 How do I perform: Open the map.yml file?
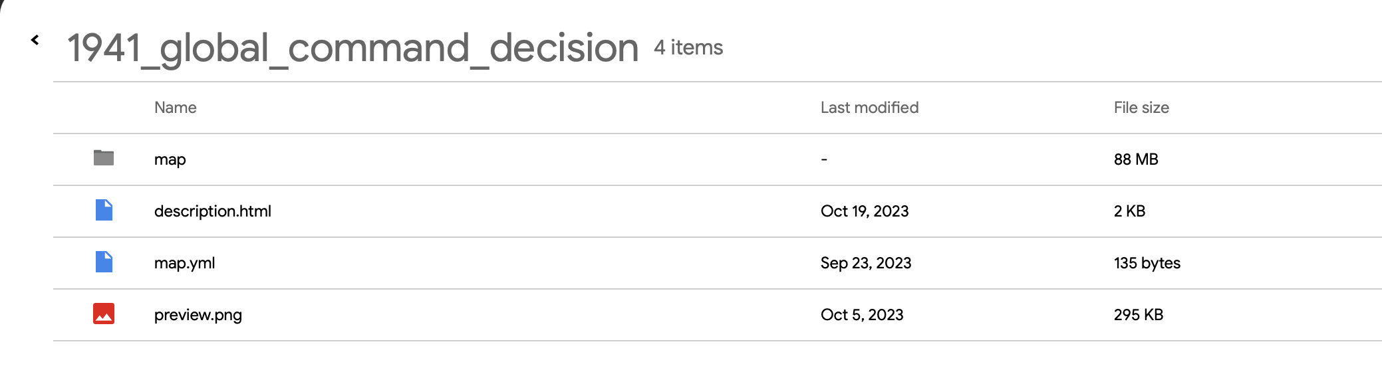(184, 263)
